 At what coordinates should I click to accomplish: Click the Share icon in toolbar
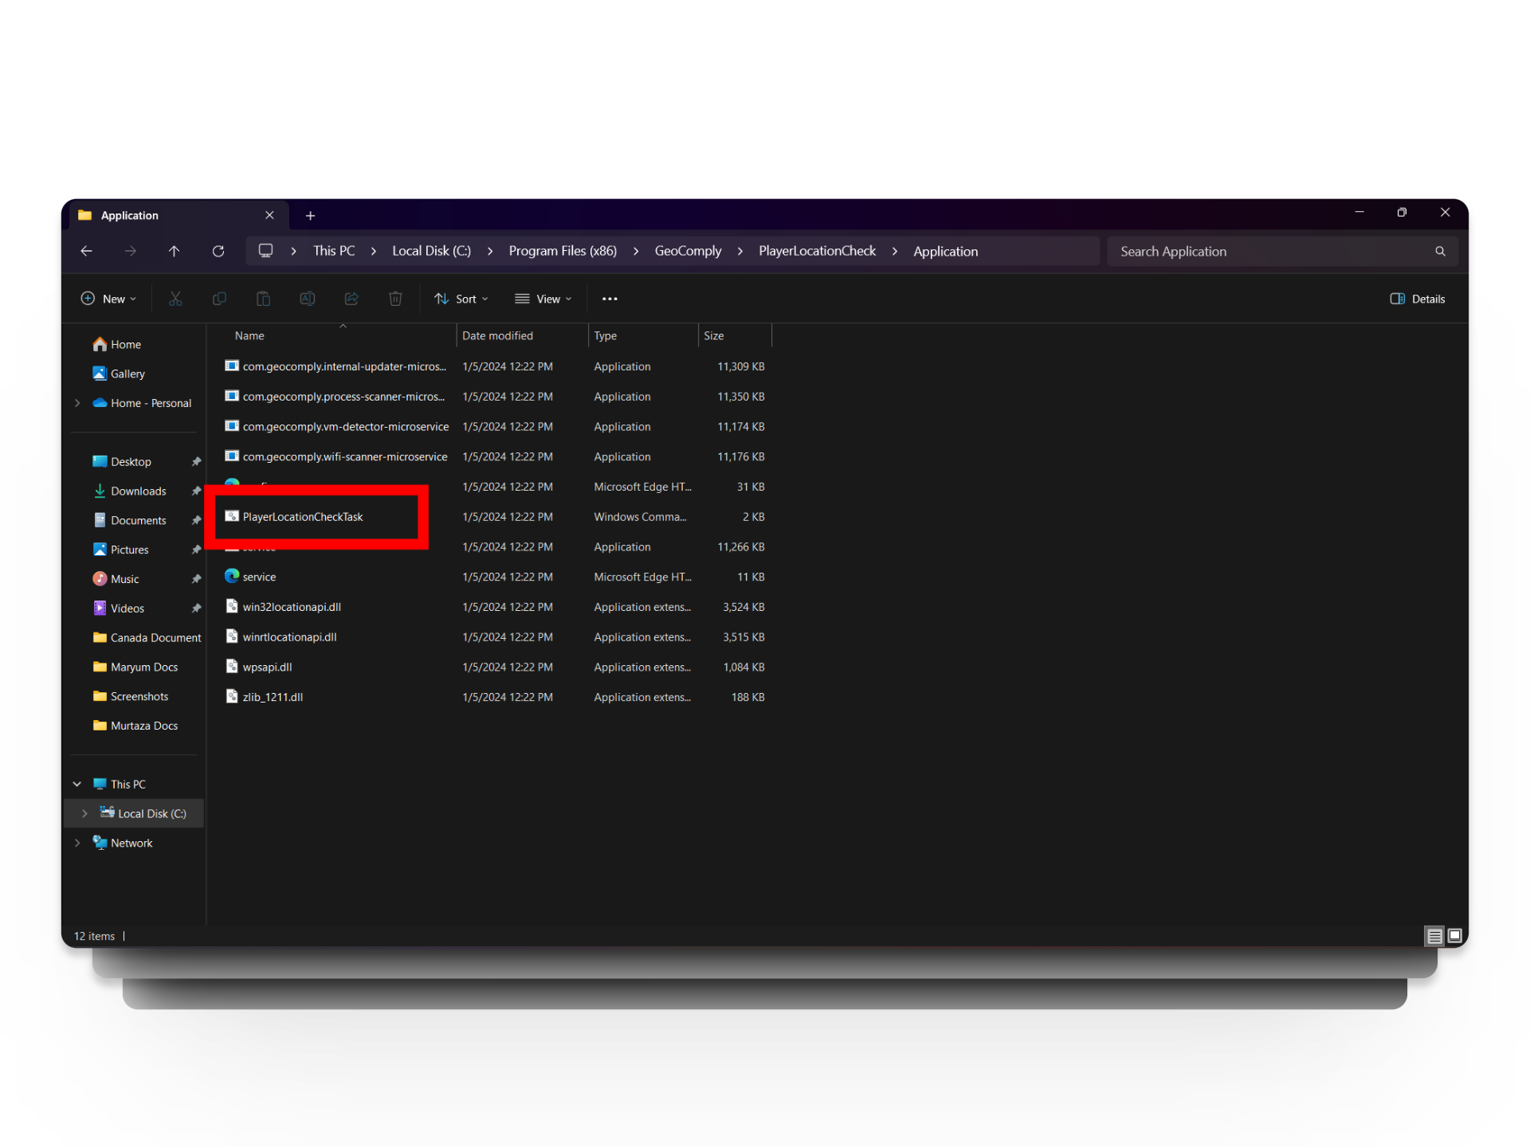click(x=351, y=299)
